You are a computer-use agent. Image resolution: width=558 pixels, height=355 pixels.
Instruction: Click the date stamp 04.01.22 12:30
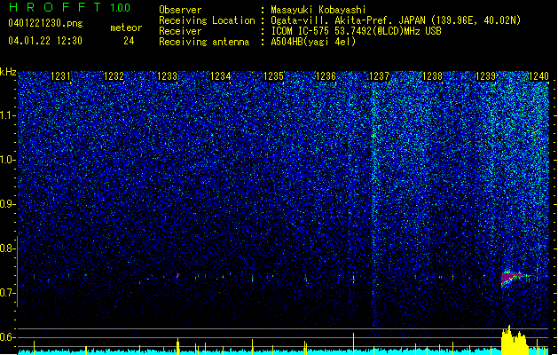pos(45,41)
